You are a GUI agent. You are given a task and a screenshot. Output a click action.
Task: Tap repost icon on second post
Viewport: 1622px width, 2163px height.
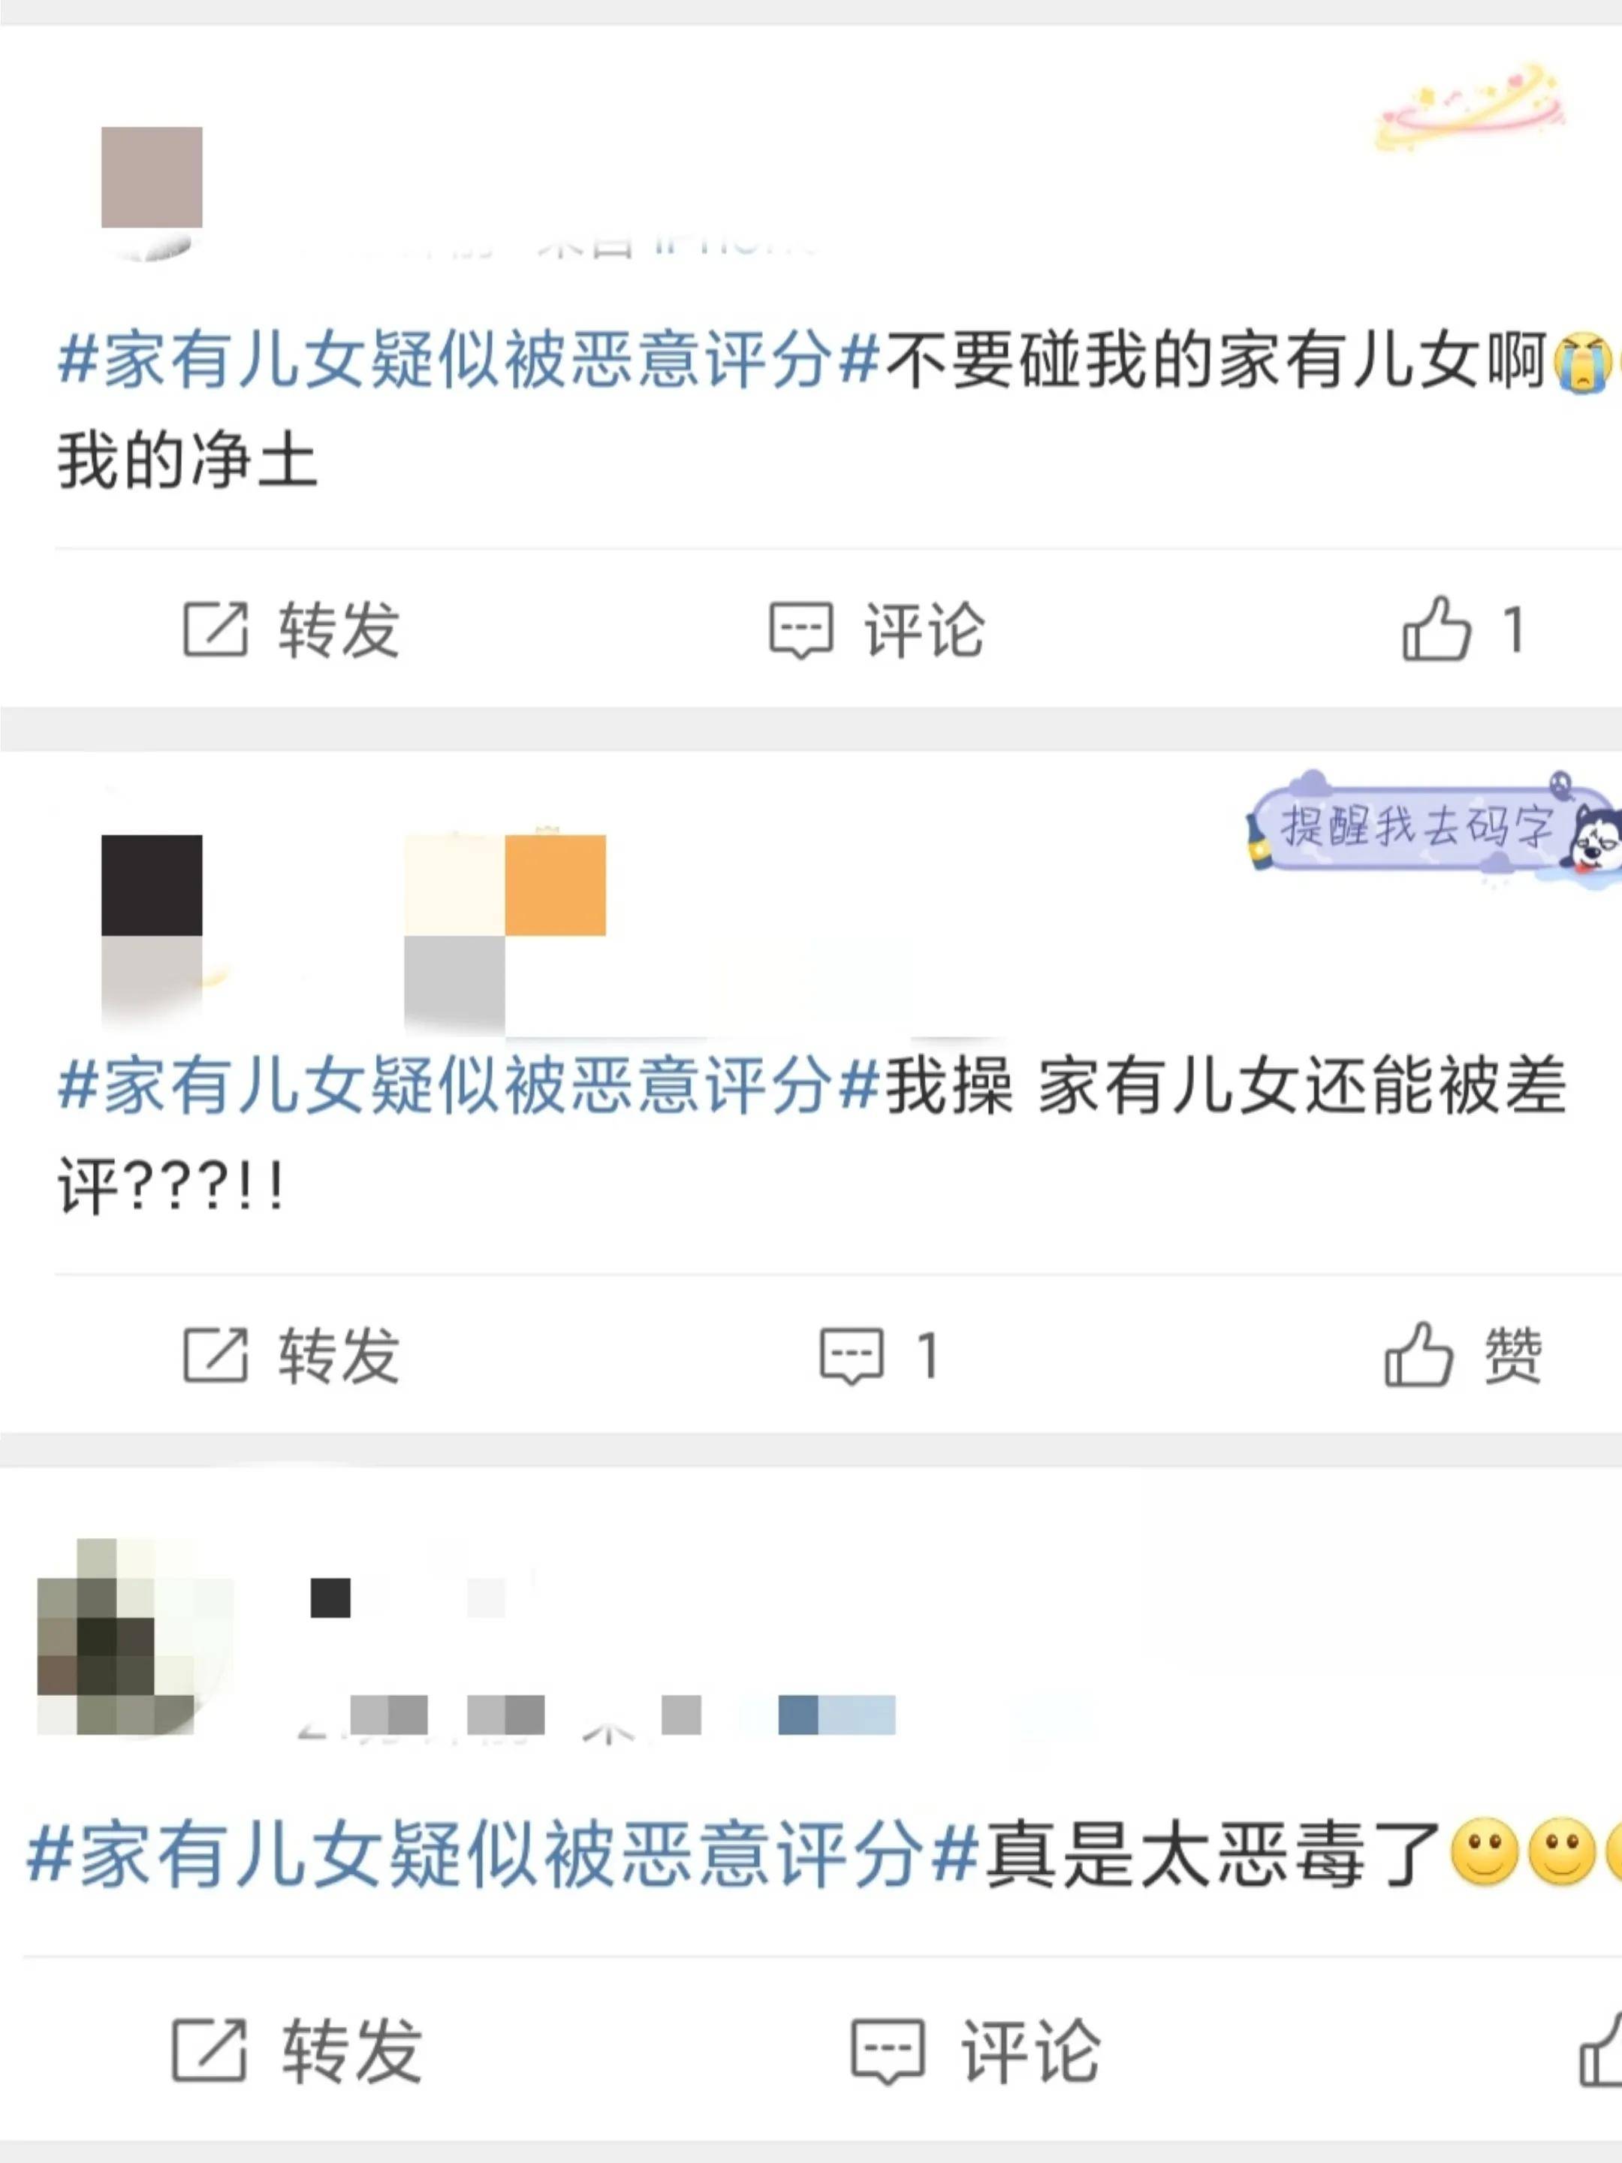(x=215, y=1356)
